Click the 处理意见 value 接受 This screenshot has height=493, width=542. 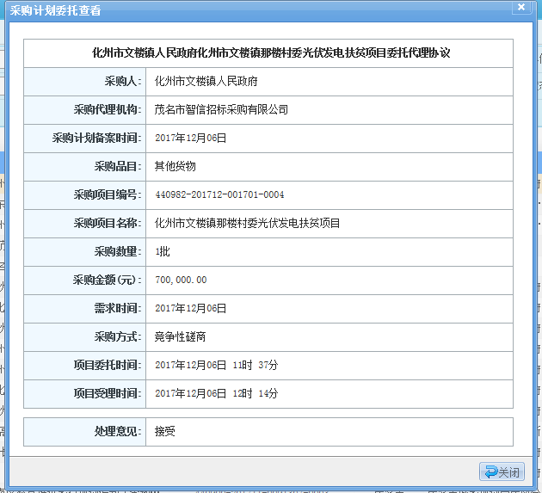[164, 431]
